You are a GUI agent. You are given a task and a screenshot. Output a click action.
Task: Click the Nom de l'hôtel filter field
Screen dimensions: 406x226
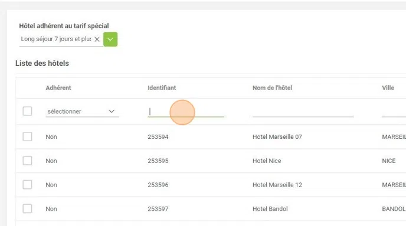click(x=303, y=111)
